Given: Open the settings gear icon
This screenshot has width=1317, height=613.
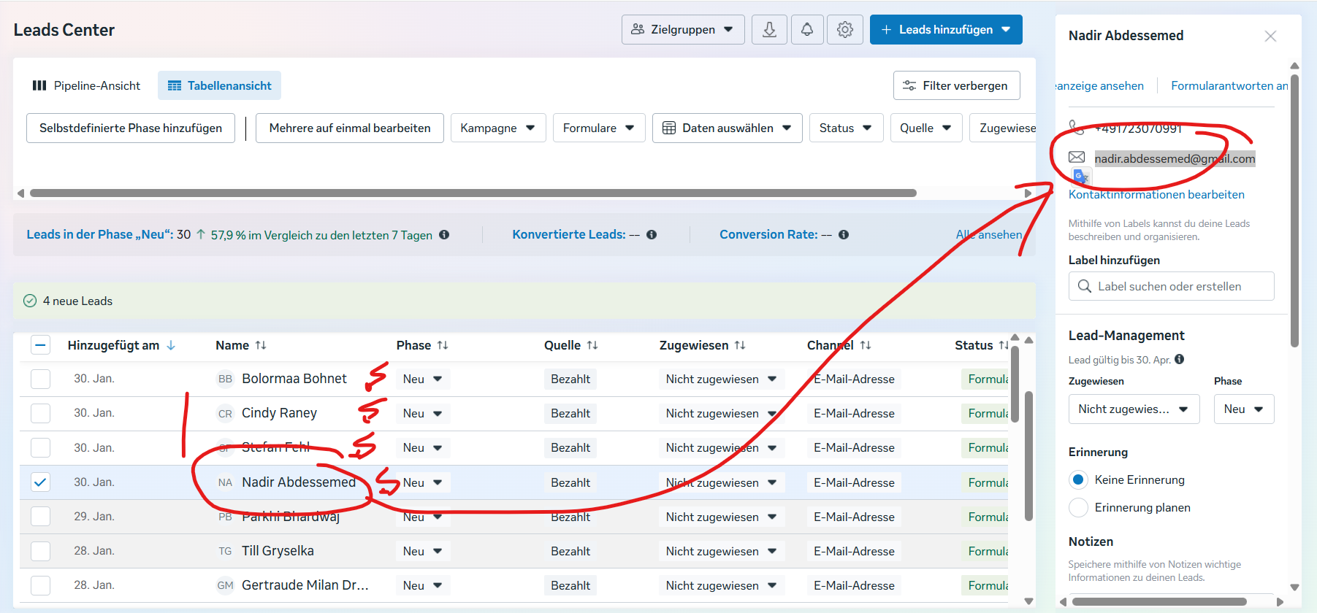Looking at the screenshot, I should [845, 30].
